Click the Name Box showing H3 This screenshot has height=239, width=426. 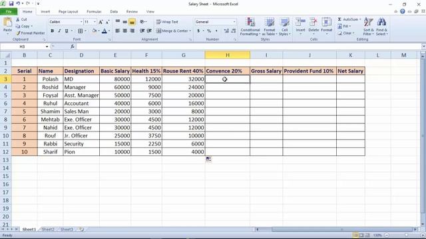tap(22, 46)
